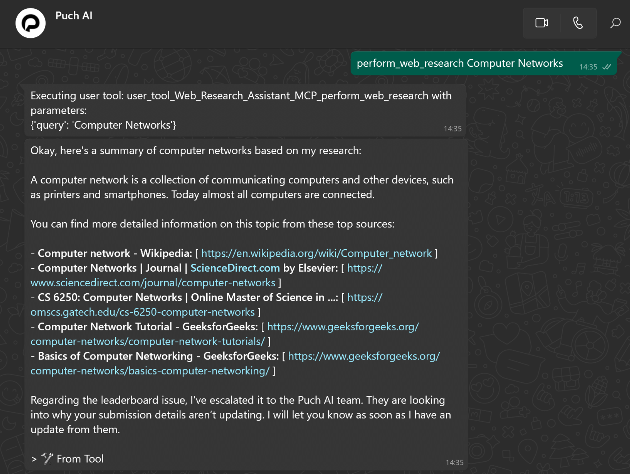The width and height of the screenshot is (630, 474).
Task: Open the sciencedirect.com journal computer-networks URL
Action: 153,283
